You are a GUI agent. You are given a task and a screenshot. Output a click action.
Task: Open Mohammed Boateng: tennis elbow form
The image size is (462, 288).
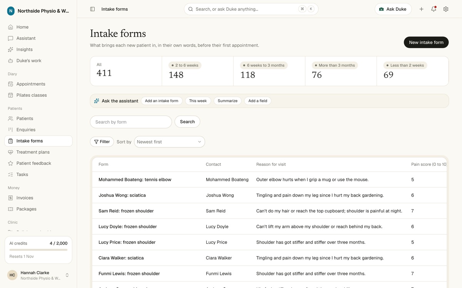(135, 180)
